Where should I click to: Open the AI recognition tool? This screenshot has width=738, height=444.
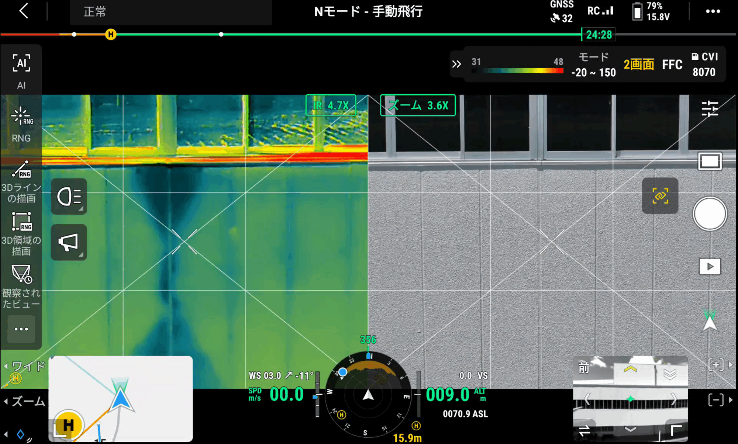tap(21, 71)
